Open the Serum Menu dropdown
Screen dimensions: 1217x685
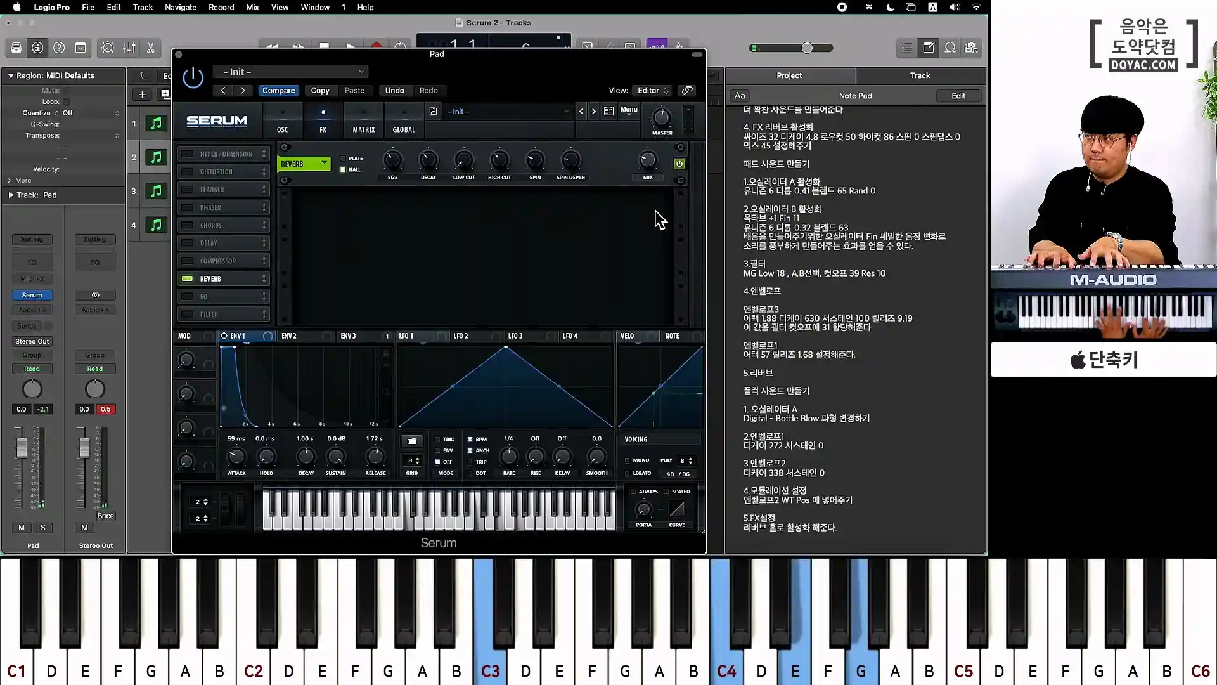click(x=629, y=110)
